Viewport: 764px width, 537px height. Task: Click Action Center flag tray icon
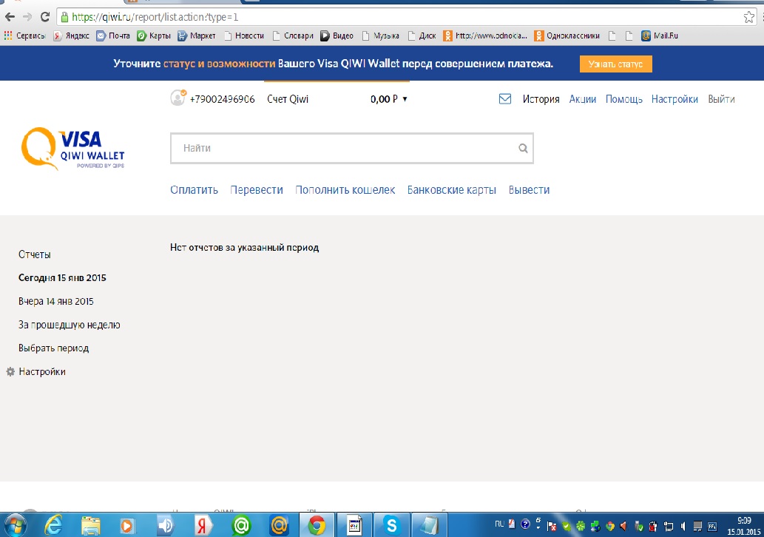point(552,527)
